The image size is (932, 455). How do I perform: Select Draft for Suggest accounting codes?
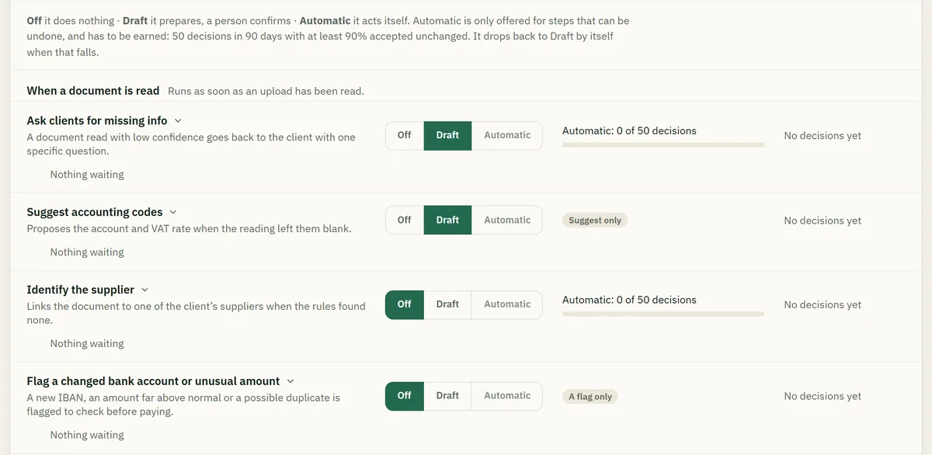tap(447, 220)
